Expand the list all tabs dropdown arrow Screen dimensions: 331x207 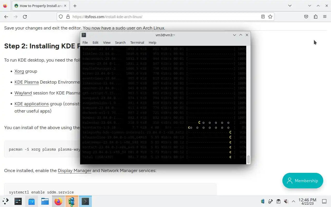290,6
